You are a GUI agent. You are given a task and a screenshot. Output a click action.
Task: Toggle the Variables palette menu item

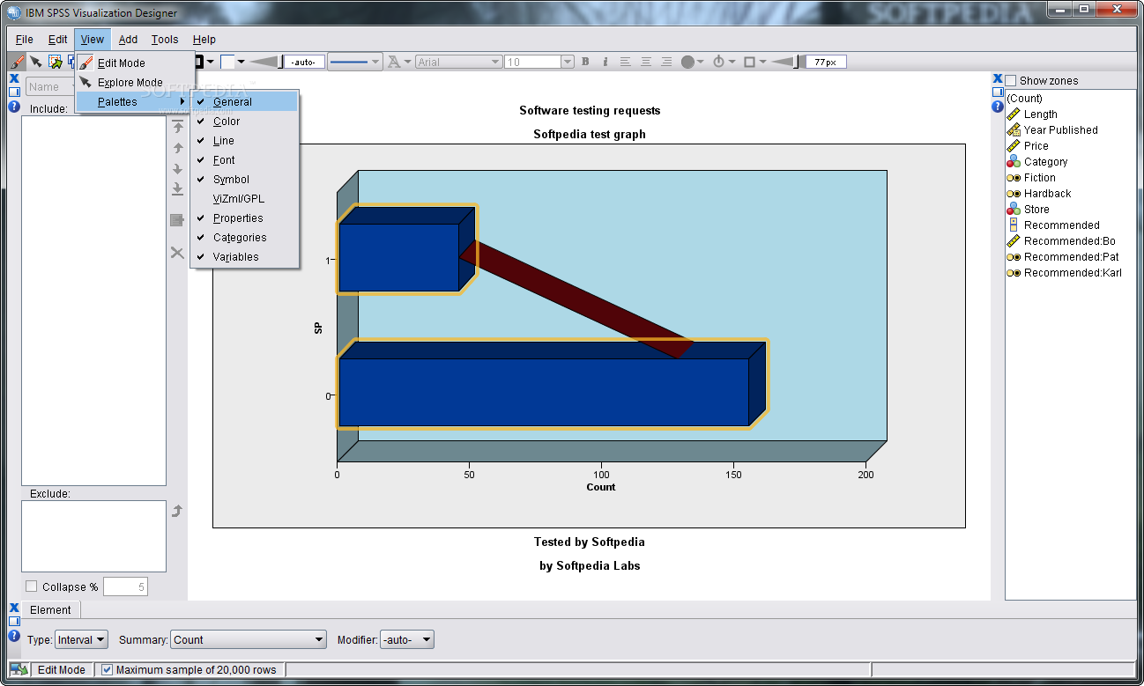click(245, 256)
